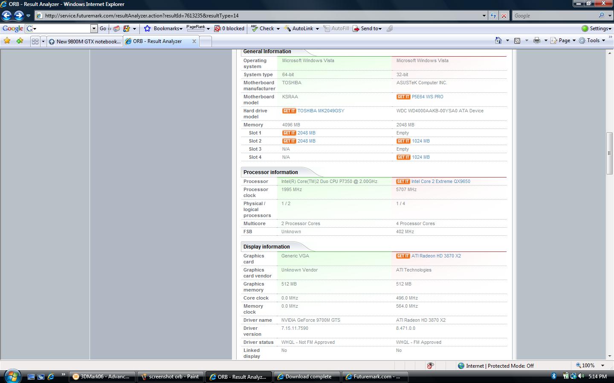Switch to 3DMark06 taskbar button

(x=102, y=377)
